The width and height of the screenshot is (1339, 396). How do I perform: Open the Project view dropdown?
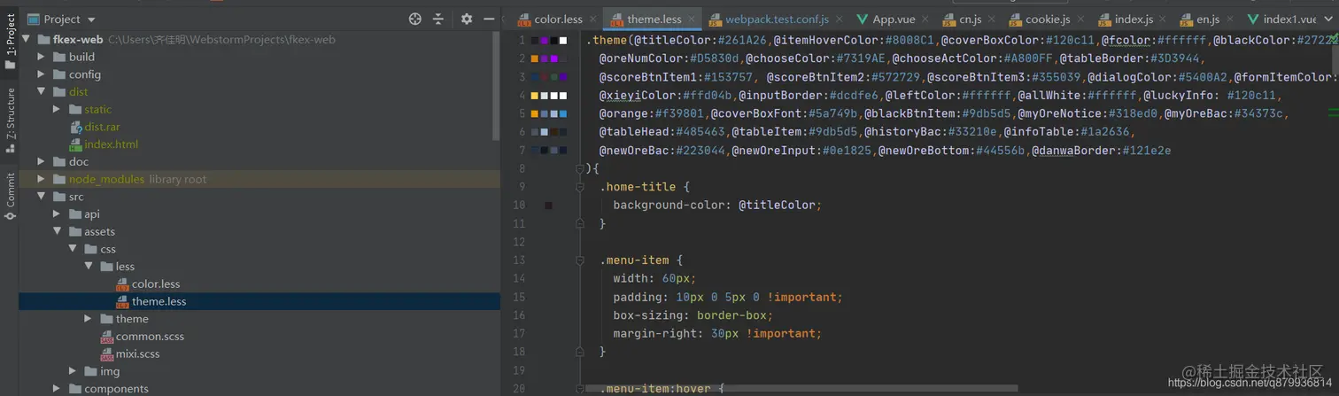62,19
